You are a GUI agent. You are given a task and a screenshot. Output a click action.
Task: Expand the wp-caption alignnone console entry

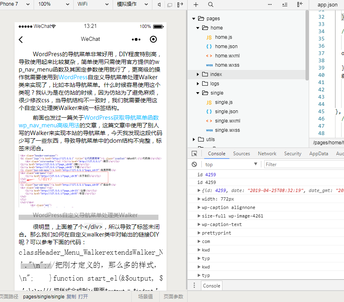point(199,207)
